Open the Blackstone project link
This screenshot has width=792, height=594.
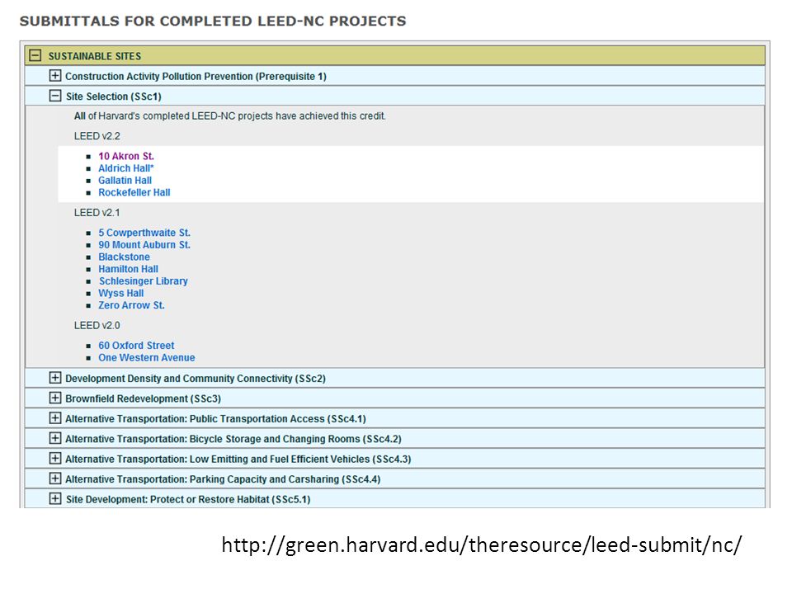pos(125,257)
